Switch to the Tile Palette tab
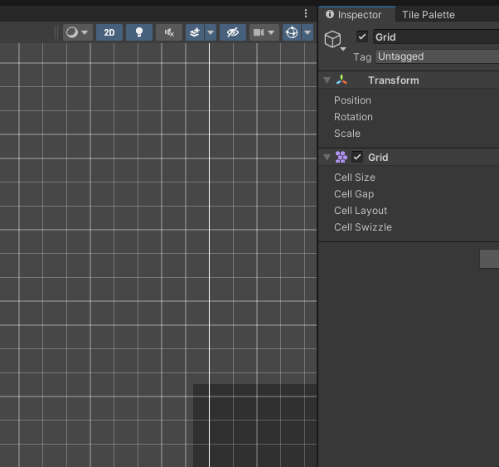The image size is (499, 467). tap(429, 15)
